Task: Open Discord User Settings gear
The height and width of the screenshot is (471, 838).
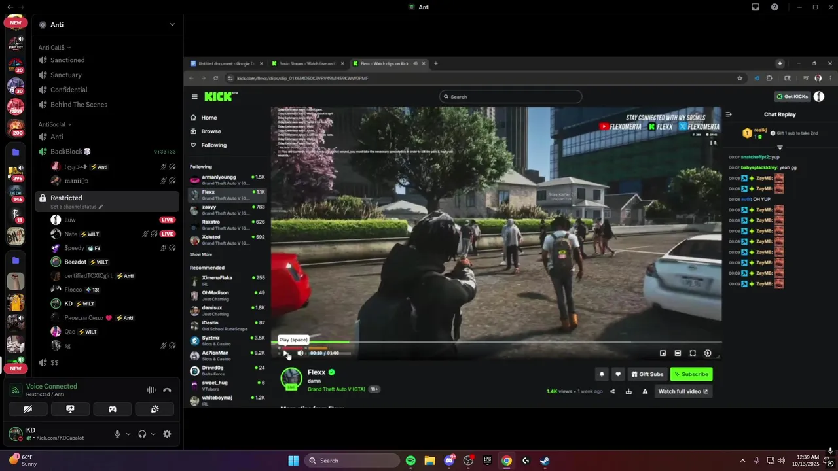Action: pos(167,434)
